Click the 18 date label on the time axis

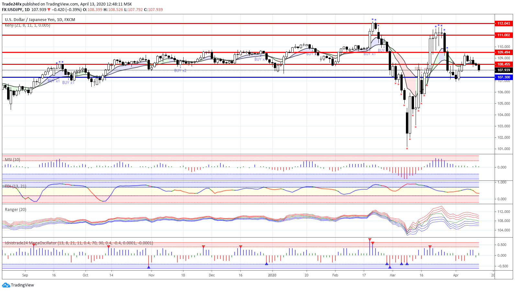(183, 275)
